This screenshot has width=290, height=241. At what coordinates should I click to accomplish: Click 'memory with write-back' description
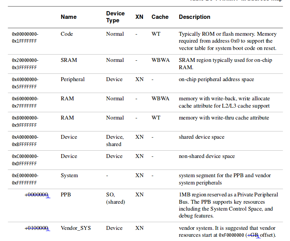[x=224, y=102]
